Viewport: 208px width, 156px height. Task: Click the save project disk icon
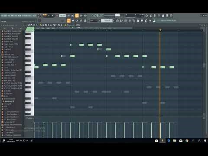click(x=163, y=16)
